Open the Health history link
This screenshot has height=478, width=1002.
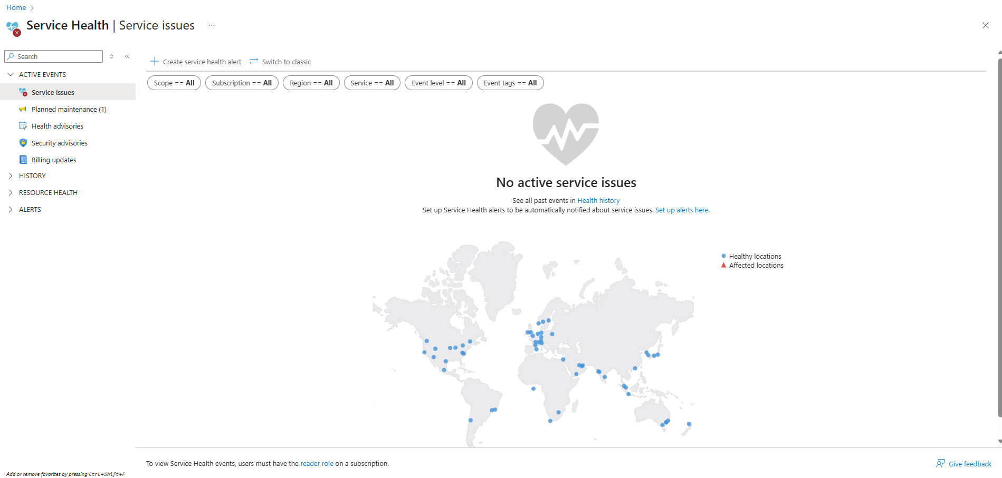coord(598,200)
